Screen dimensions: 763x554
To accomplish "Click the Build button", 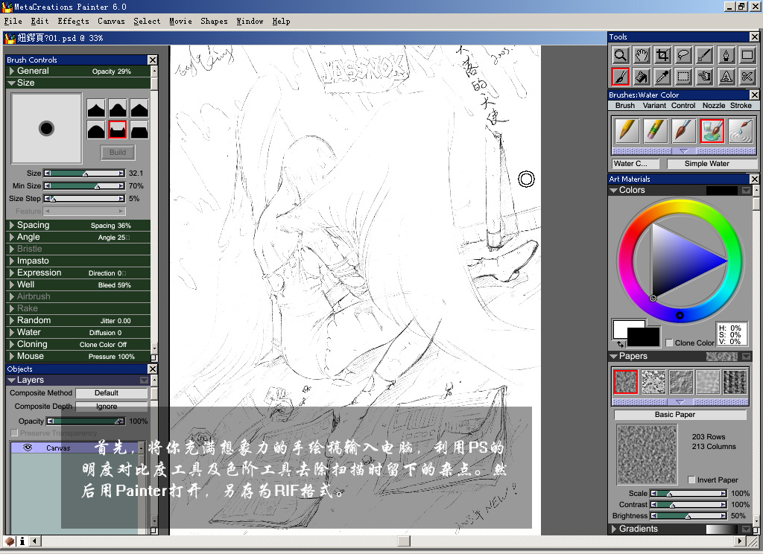I will click(x=118, y=152).
